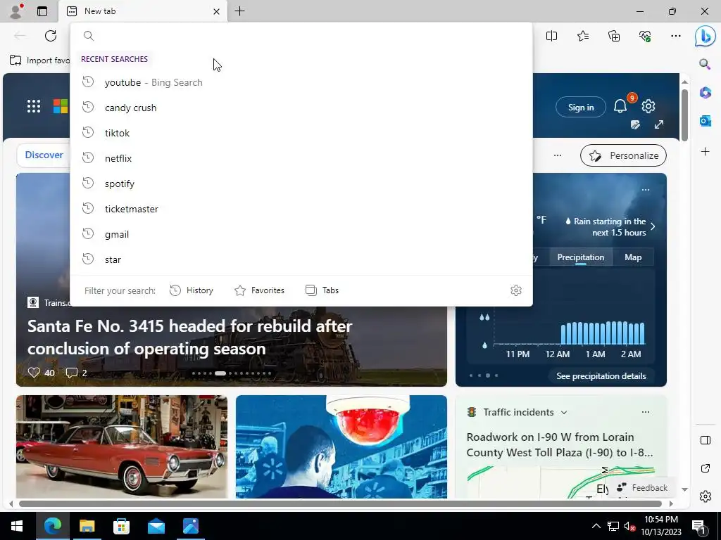Viewport: 721px width, 540px height.
Task: Filter search by Favorites
Action: point(259,290)
